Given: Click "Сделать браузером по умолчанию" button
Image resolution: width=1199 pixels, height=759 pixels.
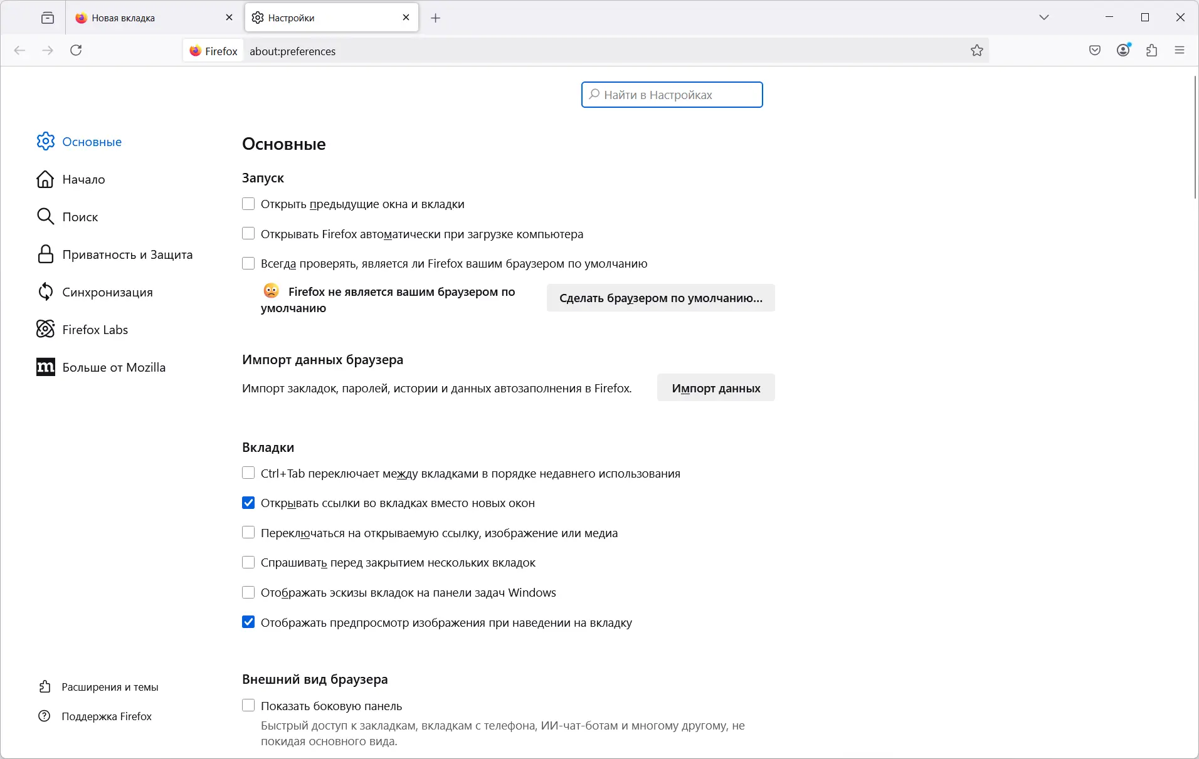Looking at the screenshot, I should point(660,298).
